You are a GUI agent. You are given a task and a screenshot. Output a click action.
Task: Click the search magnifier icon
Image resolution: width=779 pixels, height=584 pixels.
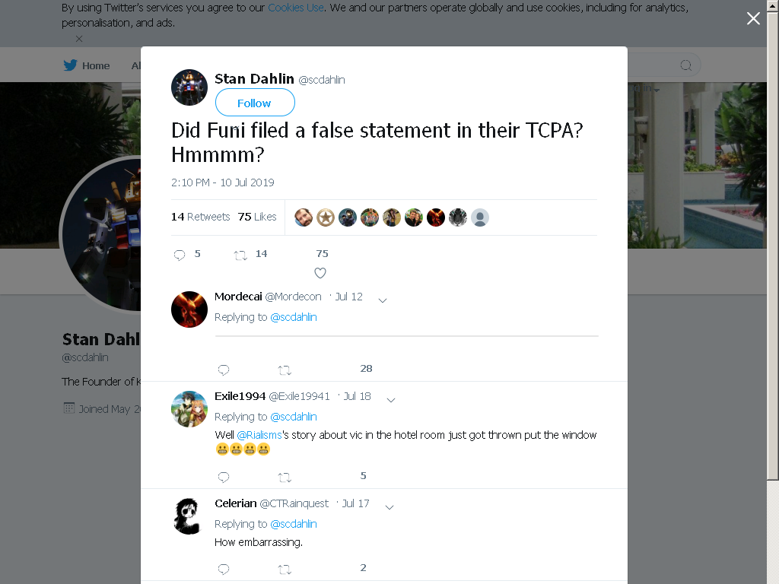pyautogui.click(x=685, y=65)
